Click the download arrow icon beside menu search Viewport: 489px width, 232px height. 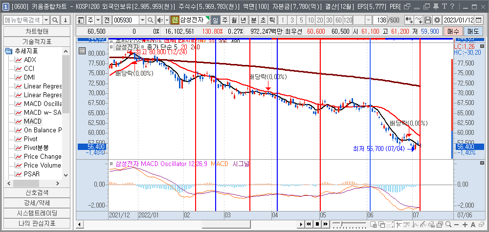point(65,20)
